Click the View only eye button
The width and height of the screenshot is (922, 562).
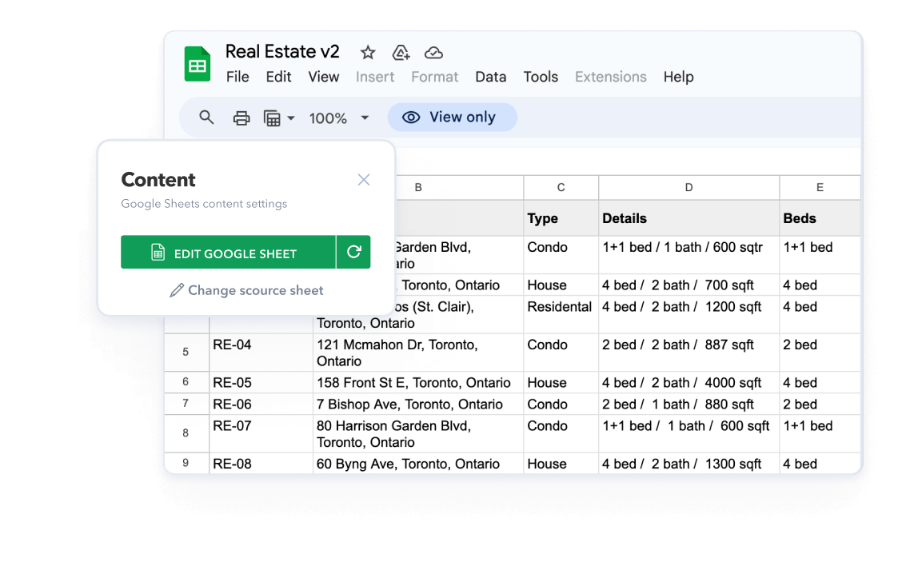[x=452, y=118]
